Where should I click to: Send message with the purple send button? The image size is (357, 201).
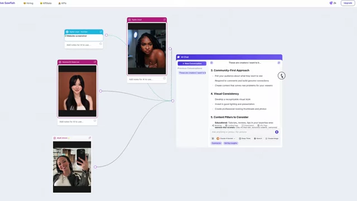[x=277, y=132]
